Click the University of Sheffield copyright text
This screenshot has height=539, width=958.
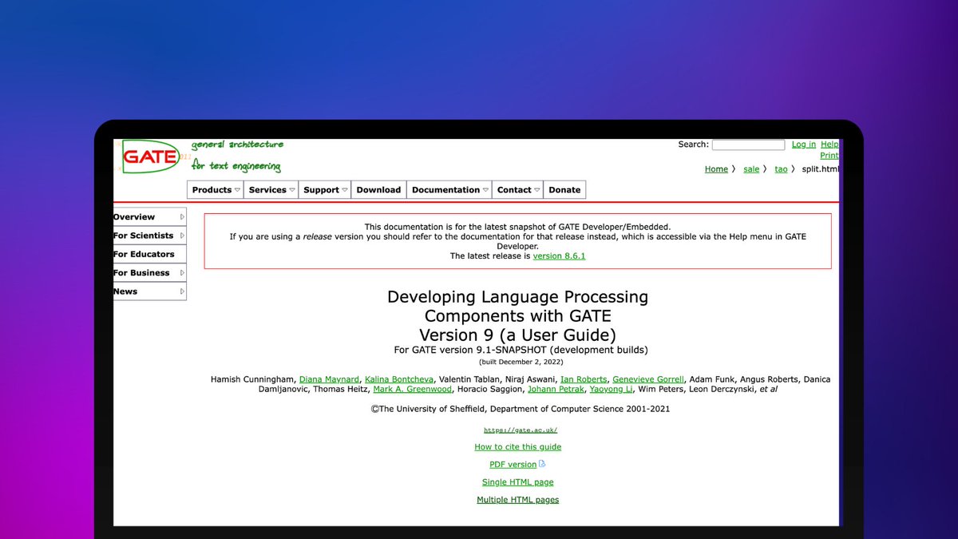pyautogui.click(x=520, y=409)
